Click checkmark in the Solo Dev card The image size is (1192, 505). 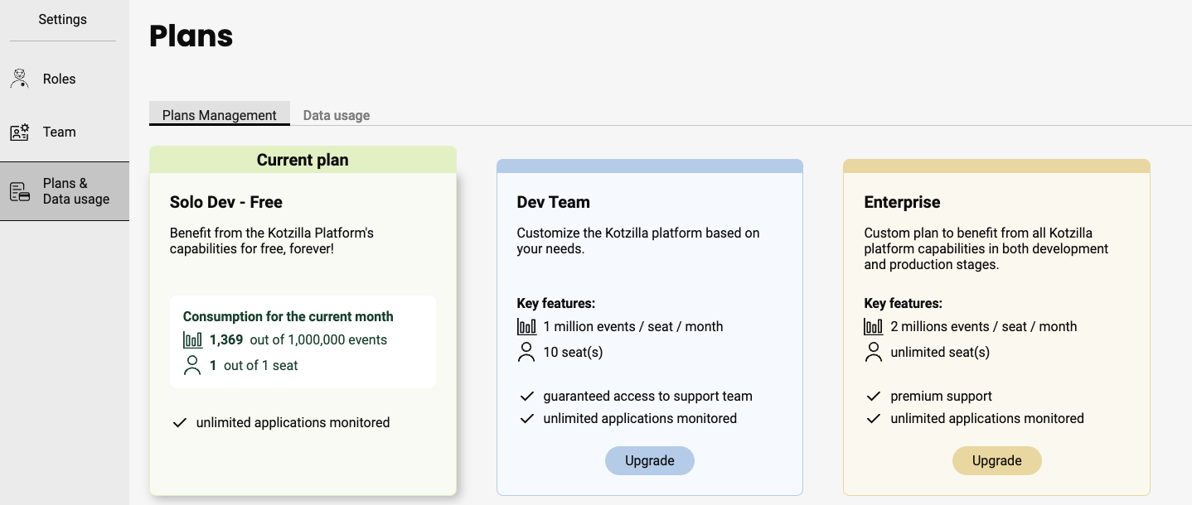tap(179, 423)
